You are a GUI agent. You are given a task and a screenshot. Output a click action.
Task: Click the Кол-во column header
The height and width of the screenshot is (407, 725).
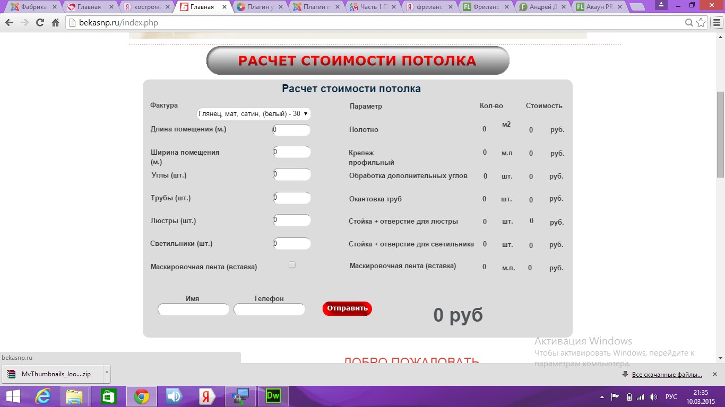coord(491,106)
